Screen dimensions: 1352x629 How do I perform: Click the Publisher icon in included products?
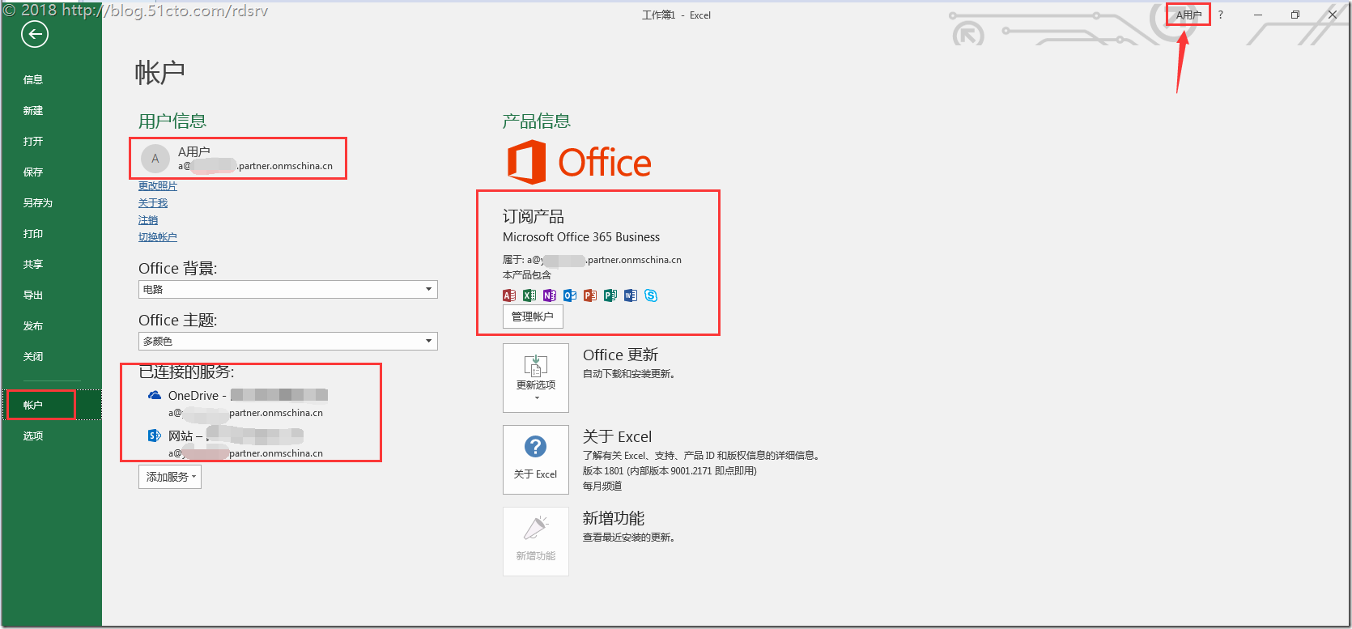610,295
